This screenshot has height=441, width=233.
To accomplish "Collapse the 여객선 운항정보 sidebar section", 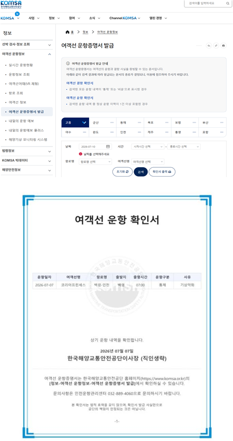I will click(26, 54).
